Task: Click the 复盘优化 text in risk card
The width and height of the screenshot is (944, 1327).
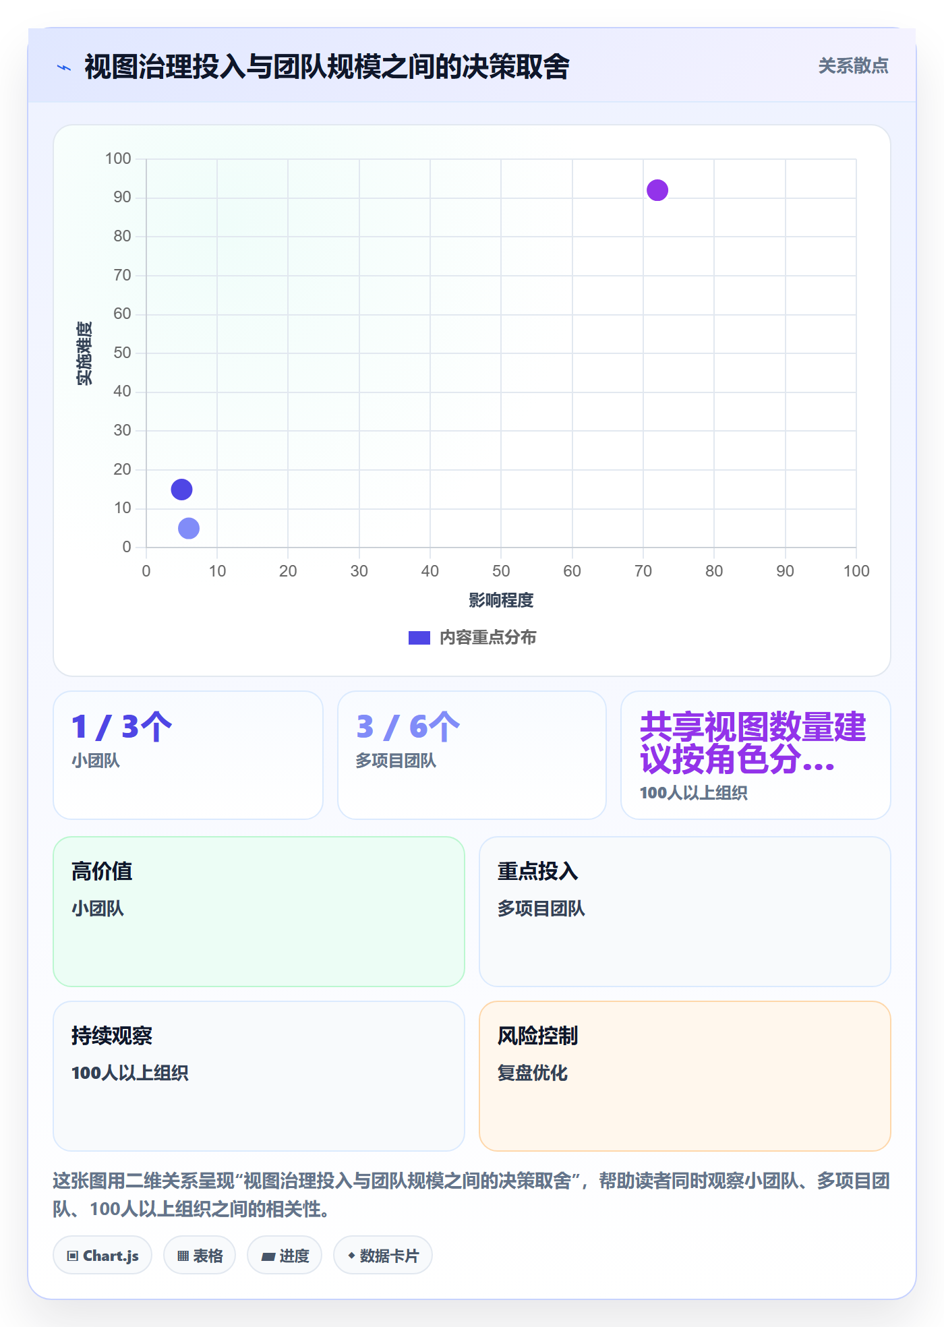Action: (x=533, y=1073)
